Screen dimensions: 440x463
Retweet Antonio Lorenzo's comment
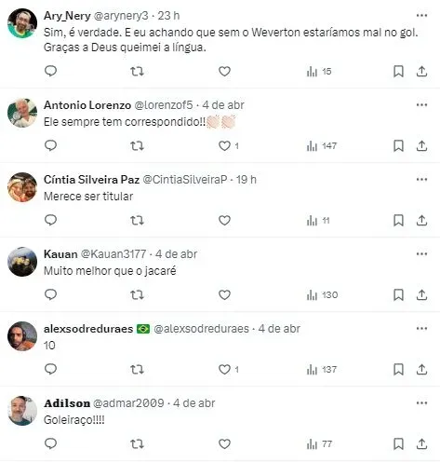tap(137, 145)
